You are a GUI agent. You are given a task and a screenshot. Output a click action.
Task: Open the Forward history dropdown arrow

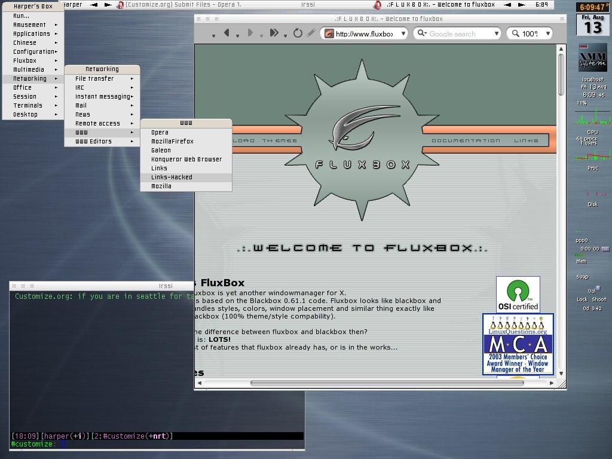(261, 36)
